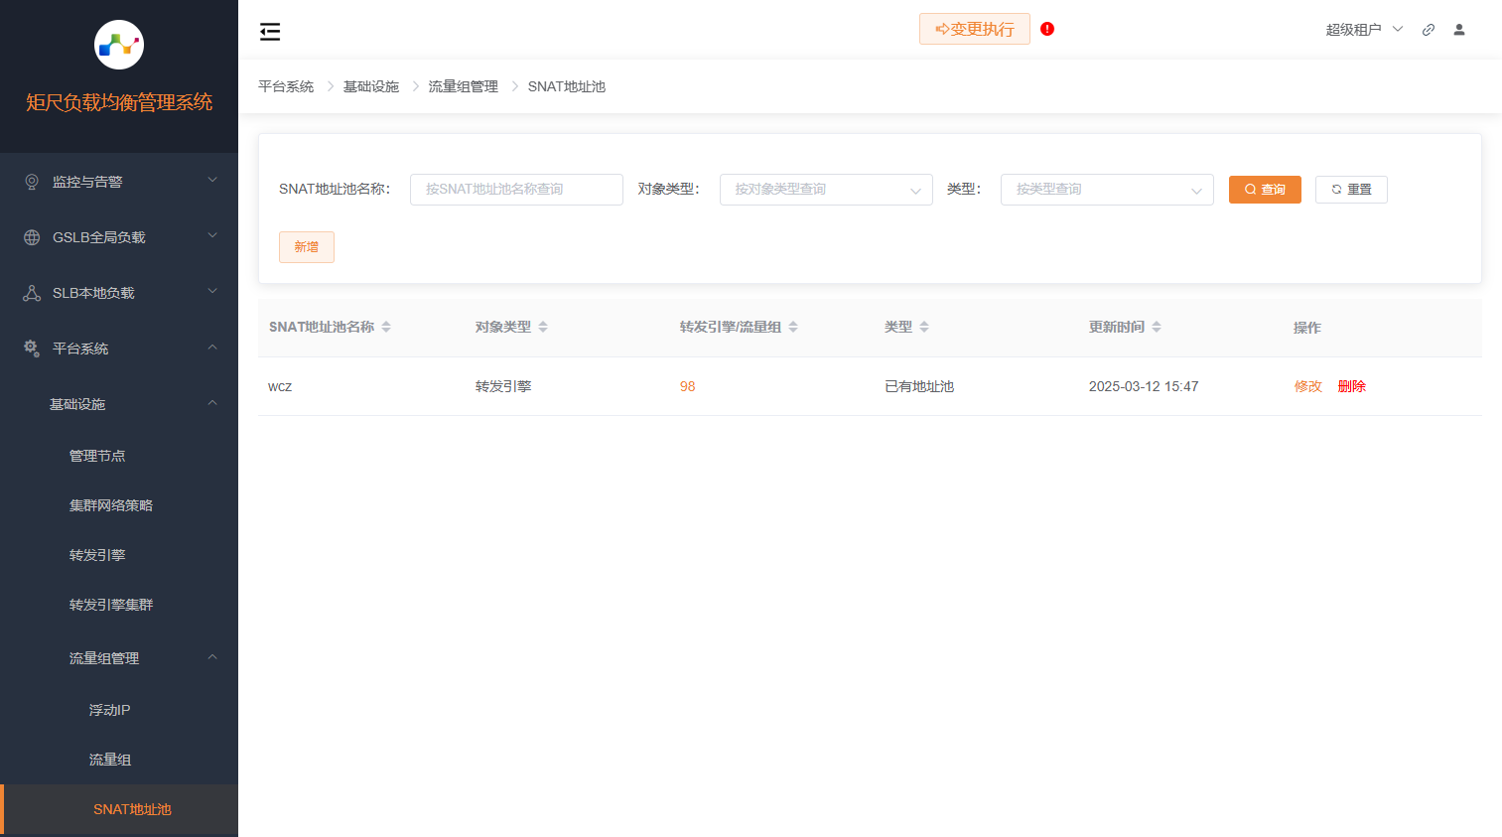This screenshot has height=837, width=1502.
Task: Click the 新增 button
Action: point(306,247)
